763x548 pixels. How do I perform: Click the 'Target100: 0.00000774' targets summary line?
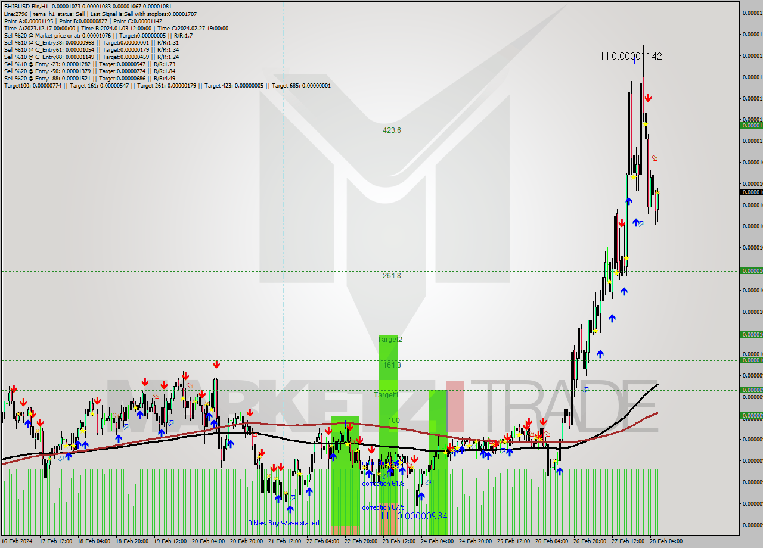point(167,85)
